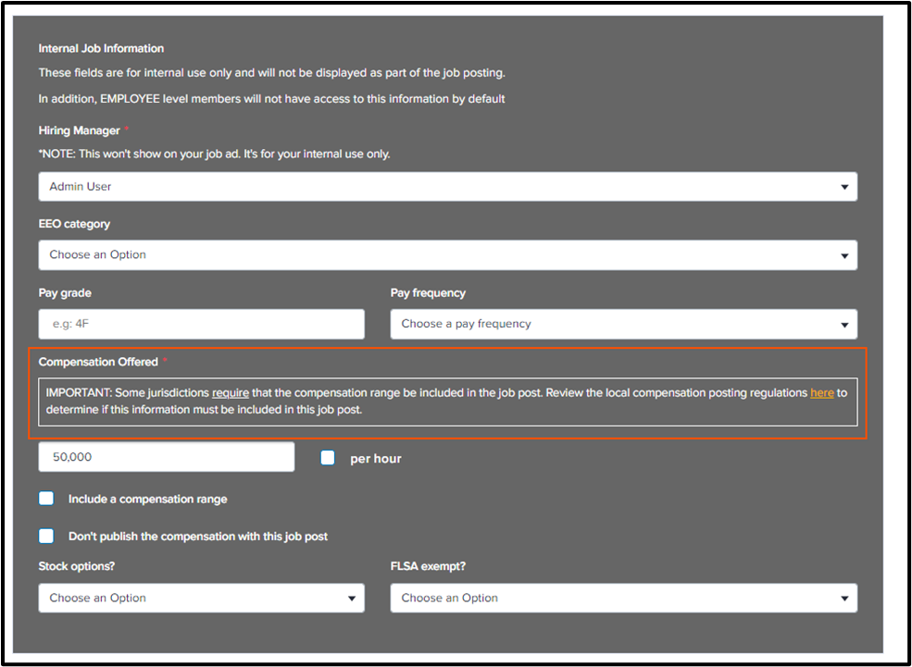Click the 'Compensation Offered' label
The image size is (912, 667).
(x=98, y=362)
